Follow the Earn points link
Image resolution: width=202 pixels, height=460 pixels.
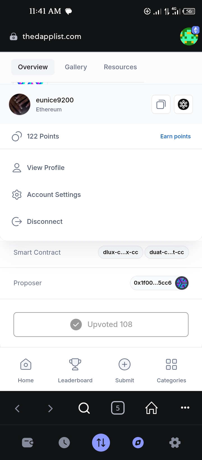coord(176,136)
